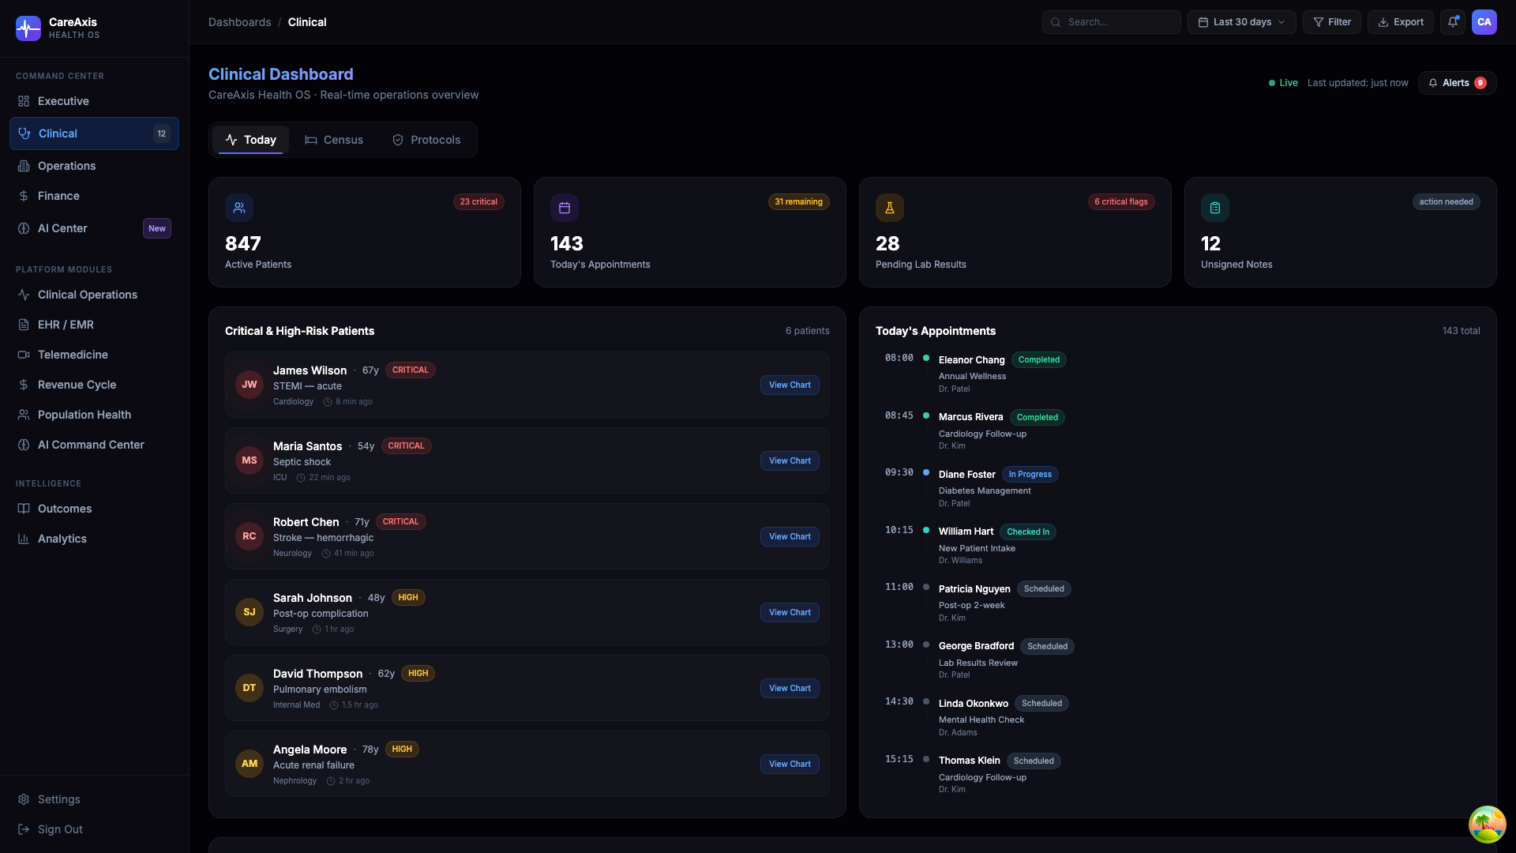1516x853 pixels.
Task: Click Thomas Klein appointment name
Action: pos(969,761)
